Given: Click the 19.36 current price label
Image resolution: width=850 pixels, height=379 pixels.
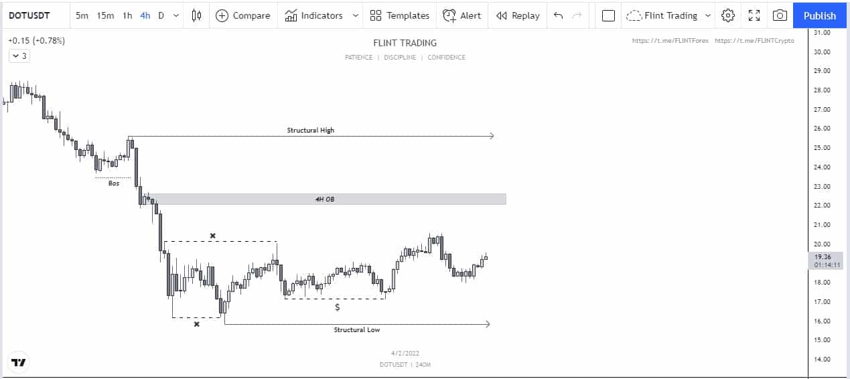Looking at the screenshot, I should coord(822,256).
